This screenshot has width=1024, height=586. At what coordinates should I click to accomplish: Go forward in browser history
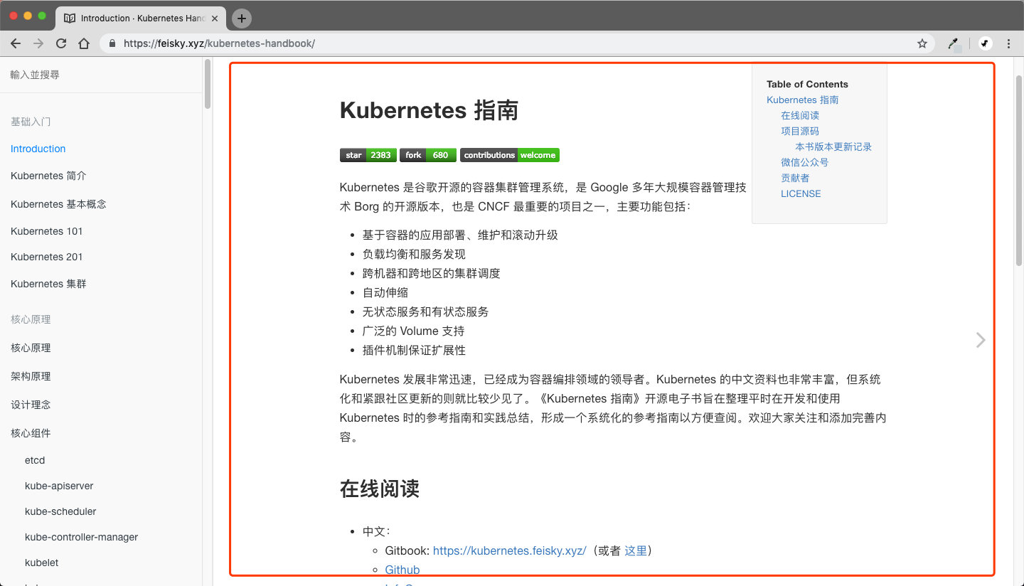pos(38,43)
